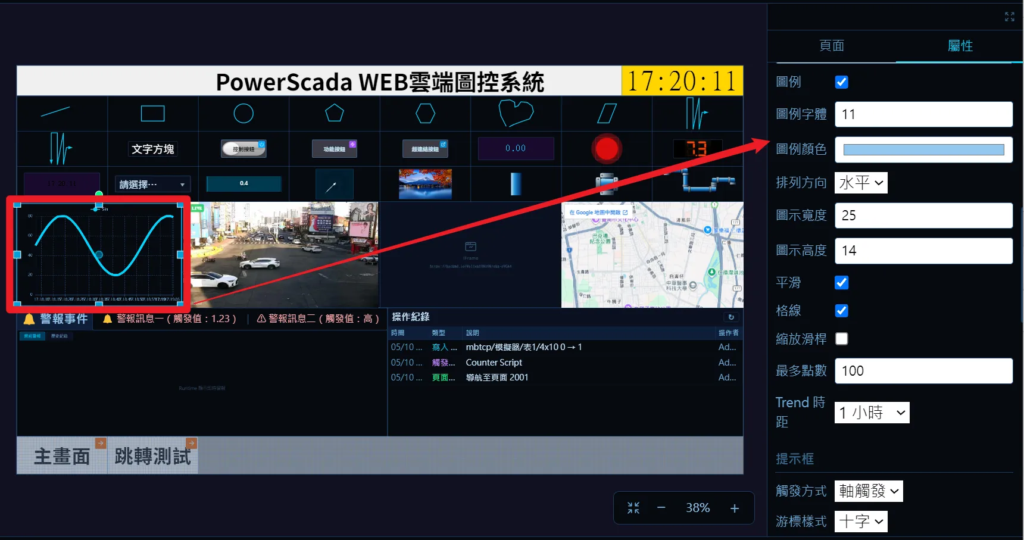
Task: Select the orange 7-segment display showing 7.3
Action: tap(697, 148)
